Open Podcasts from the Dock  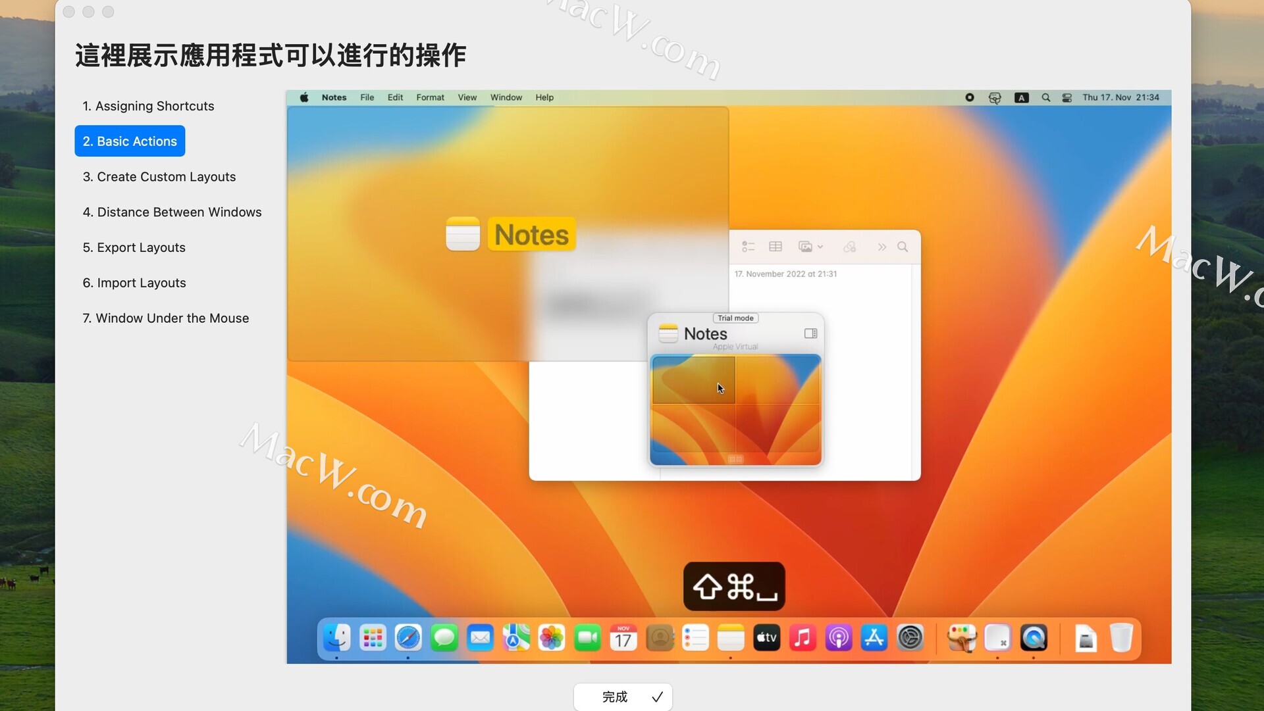[839, 638]
